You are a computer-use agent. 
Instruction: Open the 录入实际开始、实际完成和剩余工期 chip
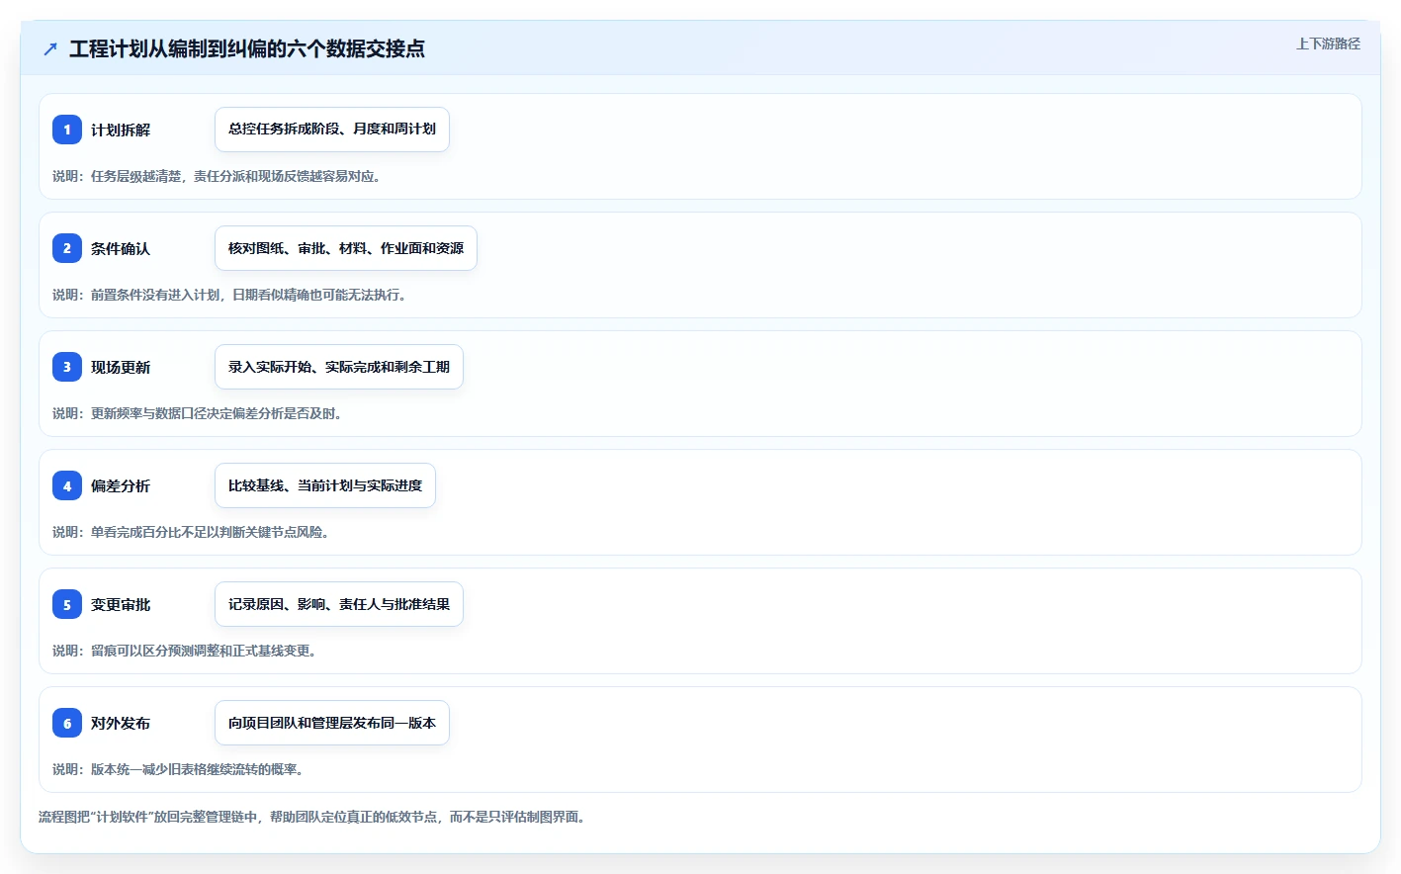pos(339,367)
